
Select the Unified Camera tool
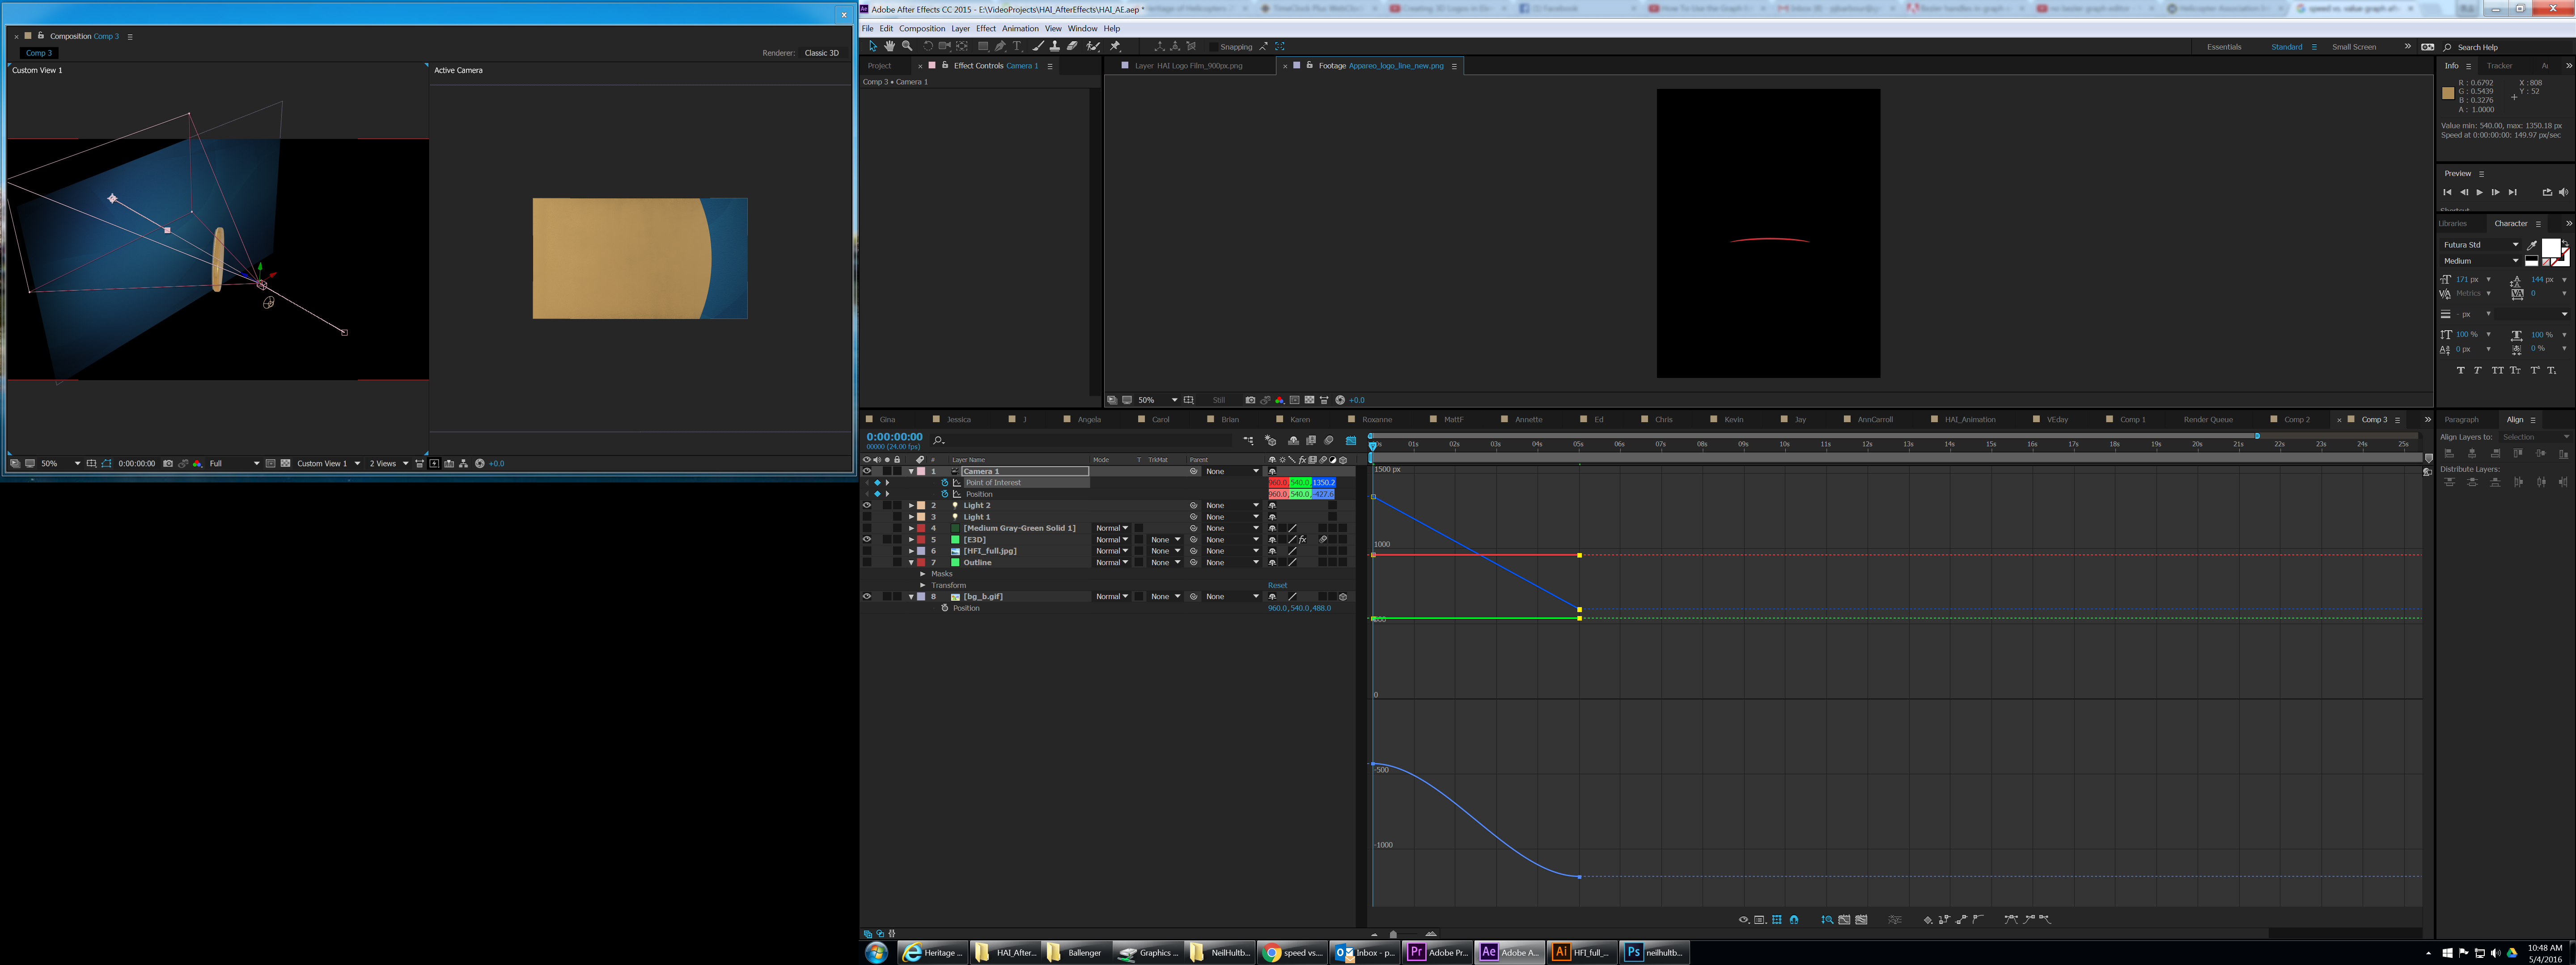point(945,46)
